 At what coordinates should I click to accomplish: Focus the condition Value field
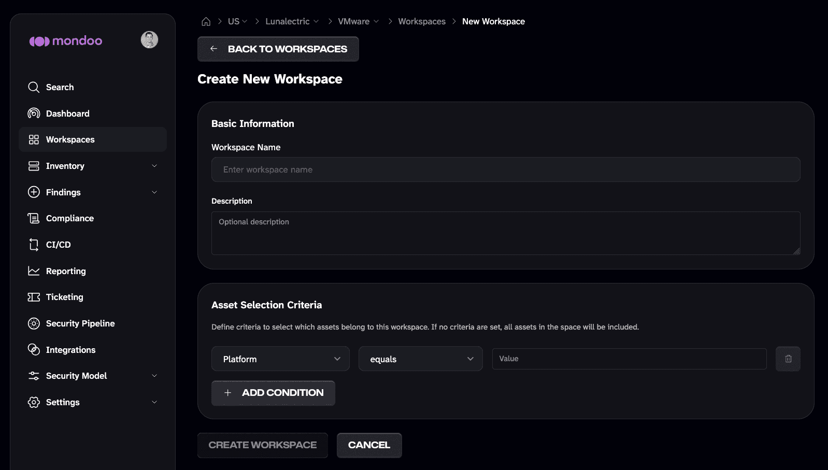(x=629, y=359)
